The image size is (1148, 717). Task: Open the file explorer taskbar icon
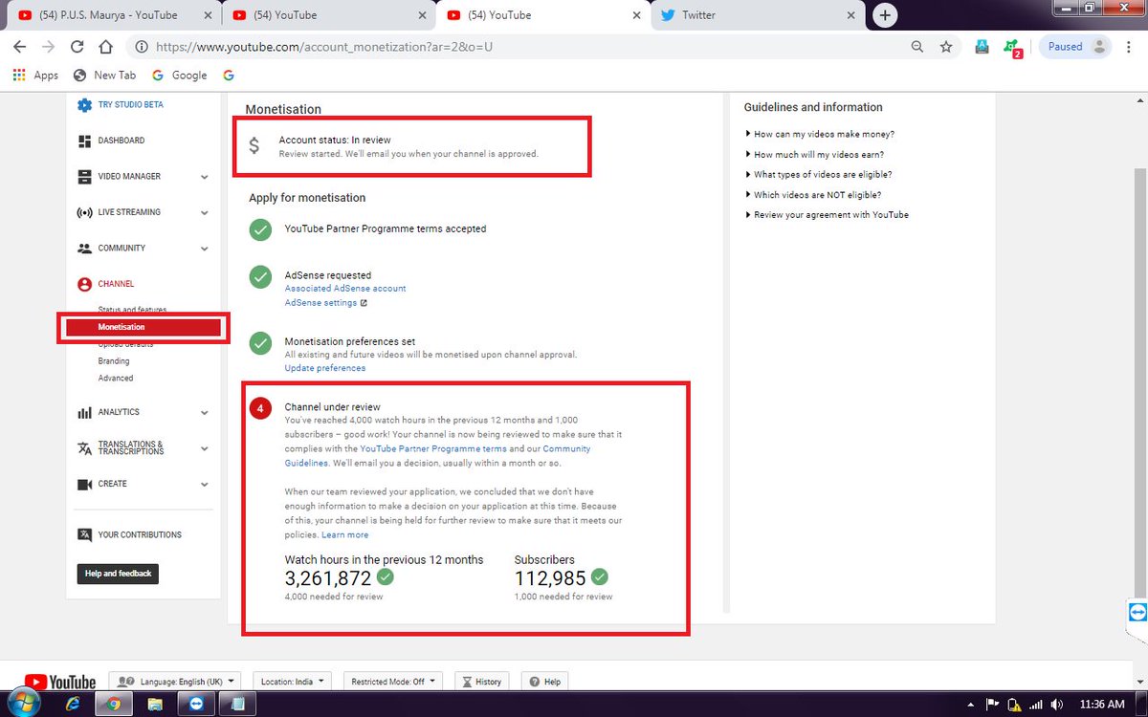tap(155, 704)
